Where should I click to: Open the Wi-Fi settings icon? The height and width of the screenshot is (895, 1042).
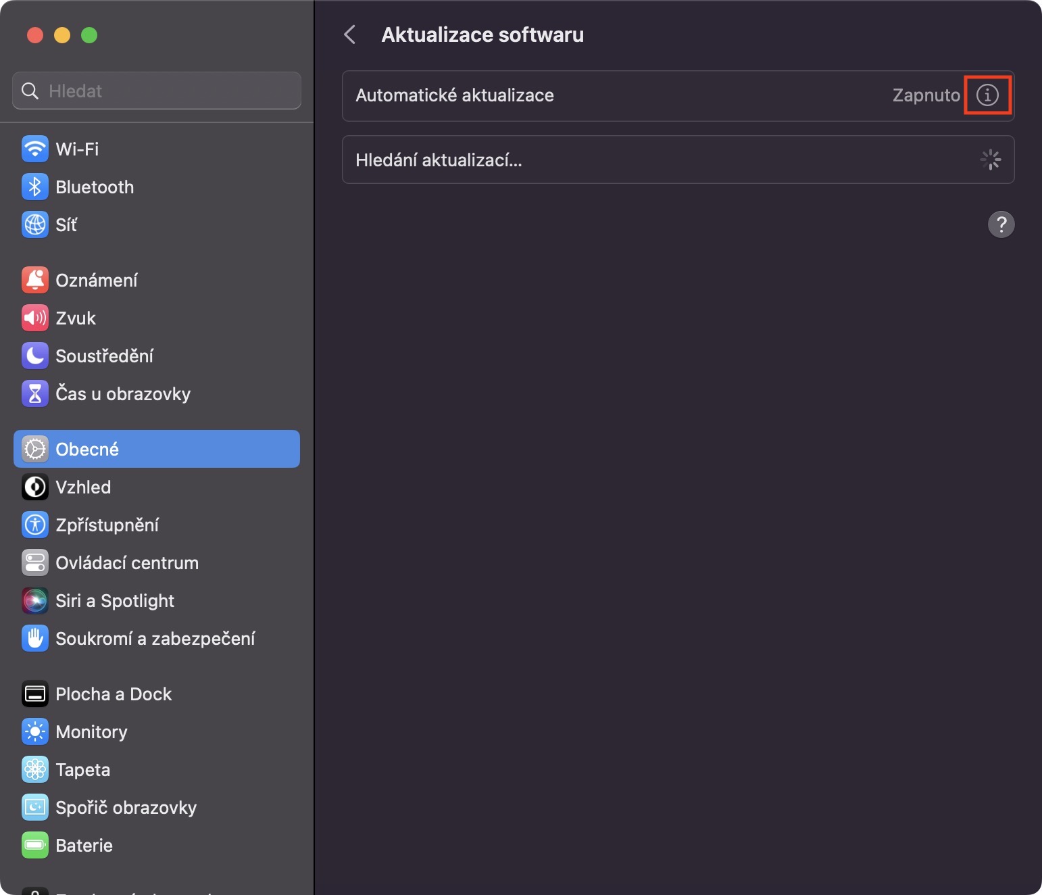point(34,149)
